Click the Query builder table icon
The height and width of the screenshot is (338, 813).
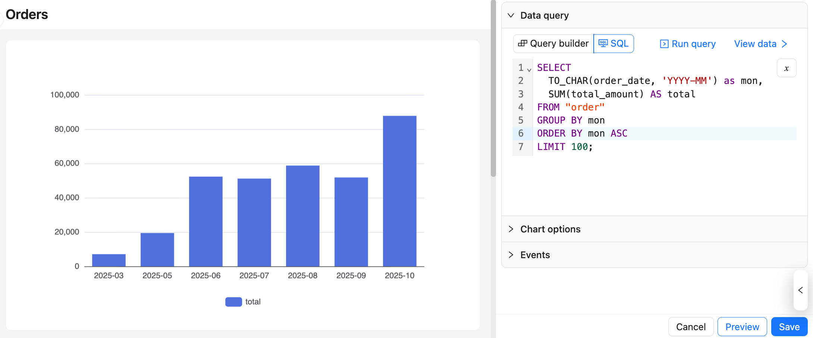tap(522, 44)
